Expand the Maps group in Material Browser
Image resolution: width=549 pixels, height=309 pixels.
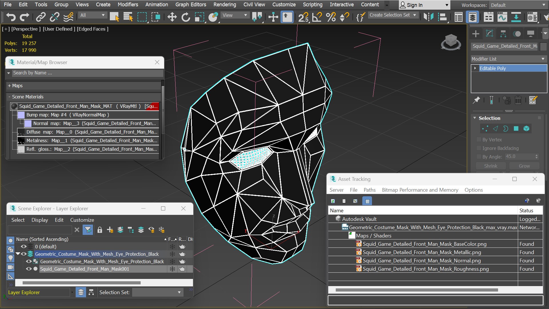tap(9, 86)
